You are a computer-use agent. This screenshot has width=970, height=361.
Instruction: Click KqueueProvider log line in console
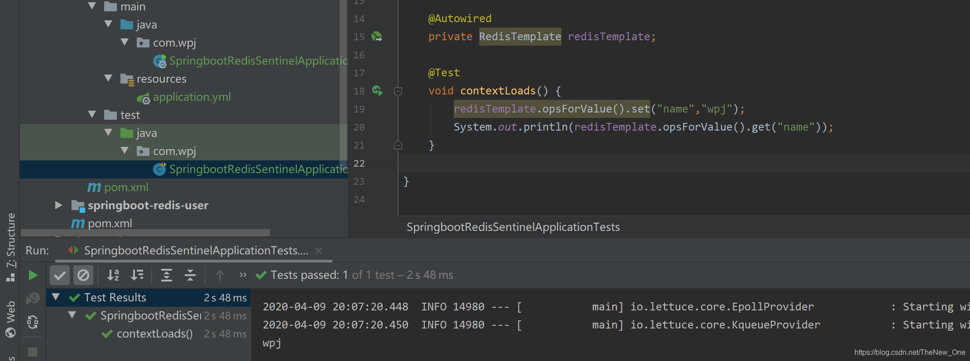pyautogui.click(x=616, y=325)
